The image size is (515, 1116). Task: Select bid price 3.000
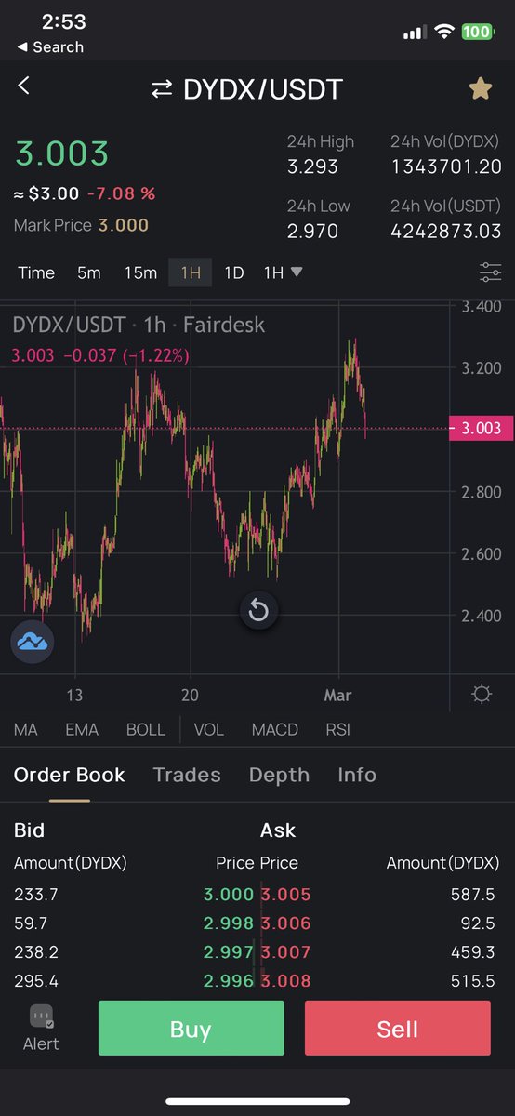coord(229,895)
